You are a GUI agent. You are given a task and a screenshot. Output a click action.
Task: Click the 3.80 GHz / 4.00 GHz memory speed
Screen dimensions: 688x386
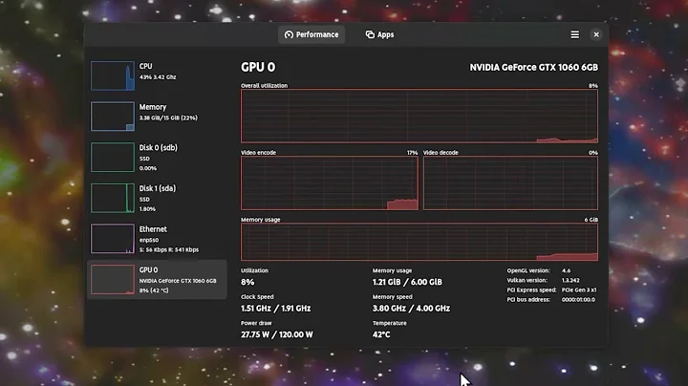[411, 309]
